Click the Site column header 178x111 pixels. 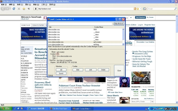(70, 27)
